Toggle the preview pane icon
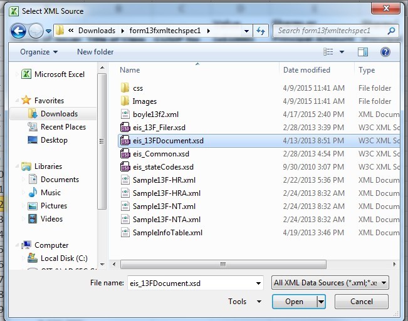This screenshot has height=321, width=408. 363,52
